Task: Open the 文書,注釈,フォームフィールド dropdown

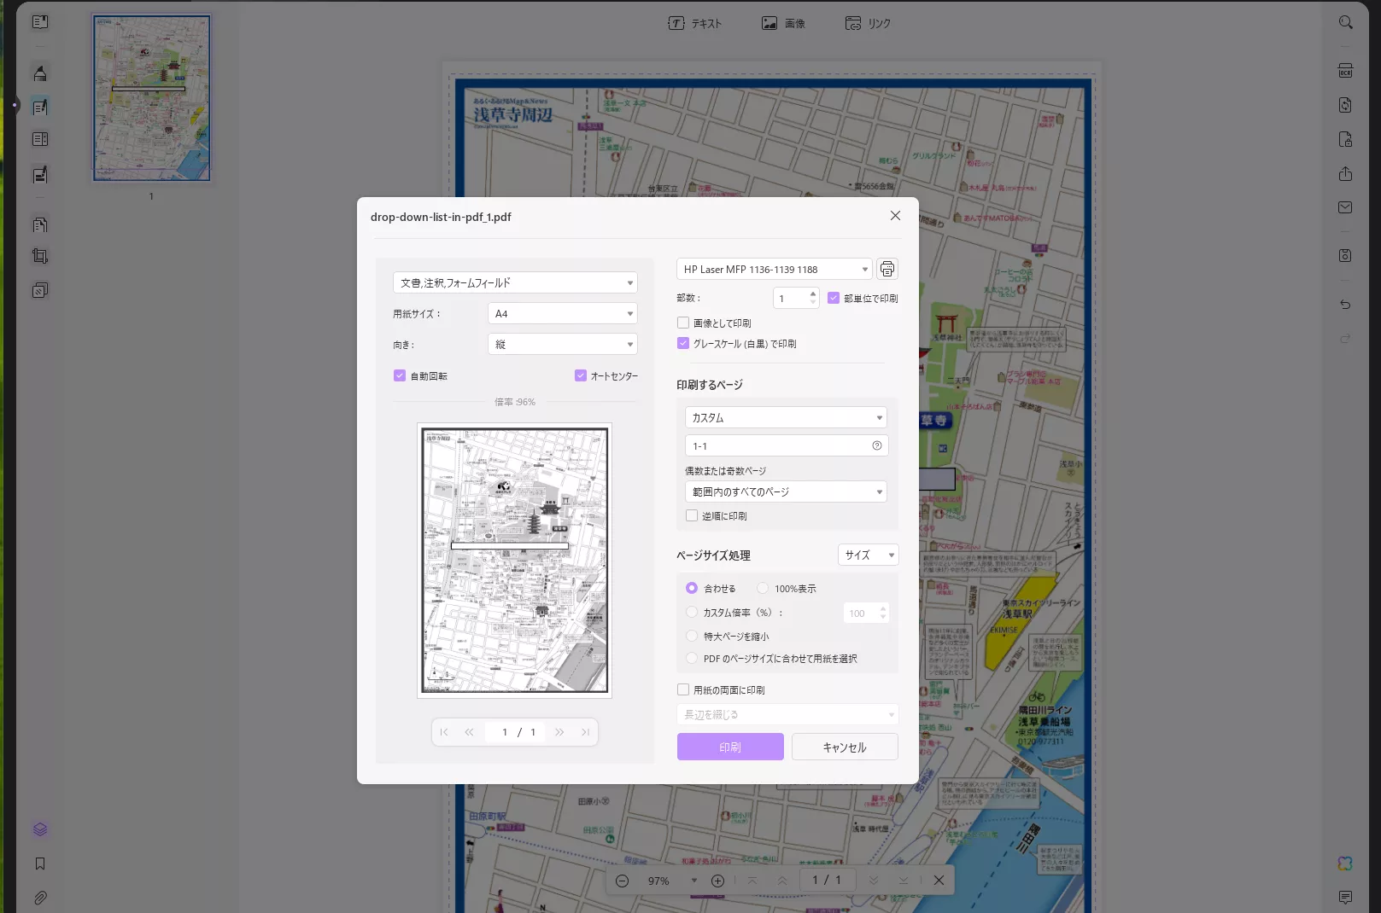Action: [516, 282]
